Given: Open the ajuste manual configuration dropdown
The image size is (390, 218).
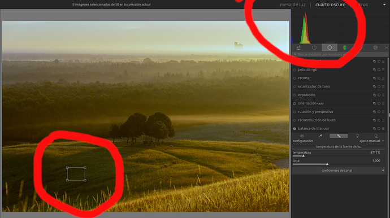Looking at the screenshot, I should 371,141.
